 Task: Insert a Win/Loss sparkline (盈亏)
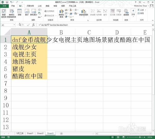pos(105,13)
